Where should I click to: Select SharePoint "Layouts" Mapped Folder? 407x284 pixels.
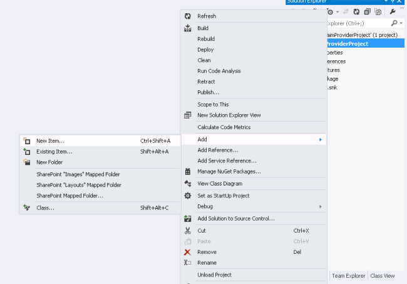[x=79, y=185]
